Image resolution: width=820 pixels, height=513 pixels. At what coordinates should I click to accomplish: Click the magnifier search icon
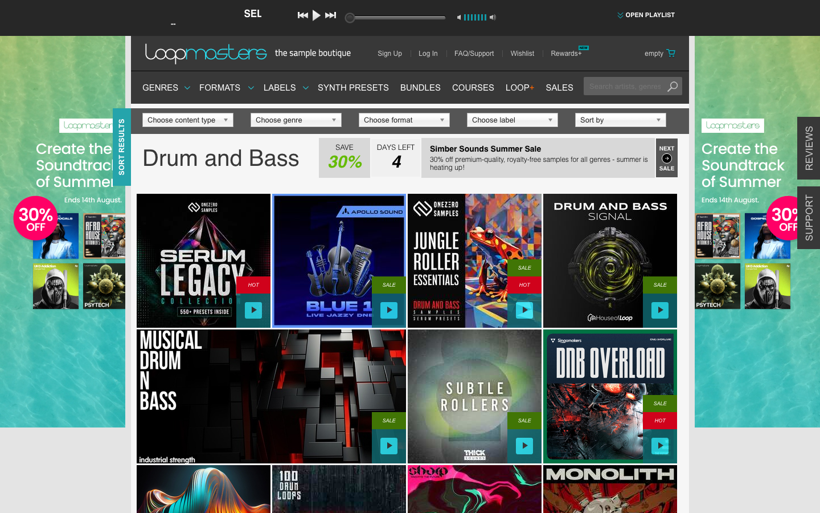pos(673,87)
